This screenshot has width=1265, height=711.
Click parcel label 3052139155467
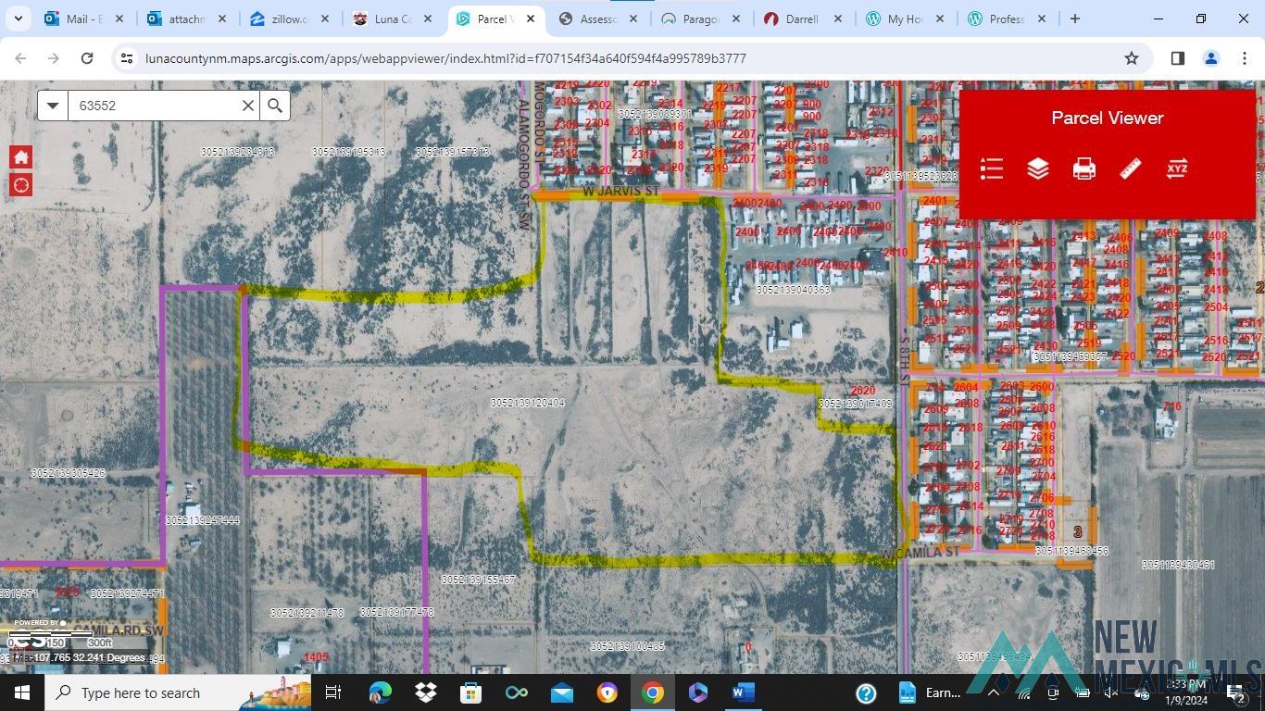(x=479, y=580)
